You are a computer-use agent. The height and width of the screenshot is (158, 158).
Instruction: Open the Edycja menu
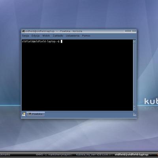click(x=36, y=36)
